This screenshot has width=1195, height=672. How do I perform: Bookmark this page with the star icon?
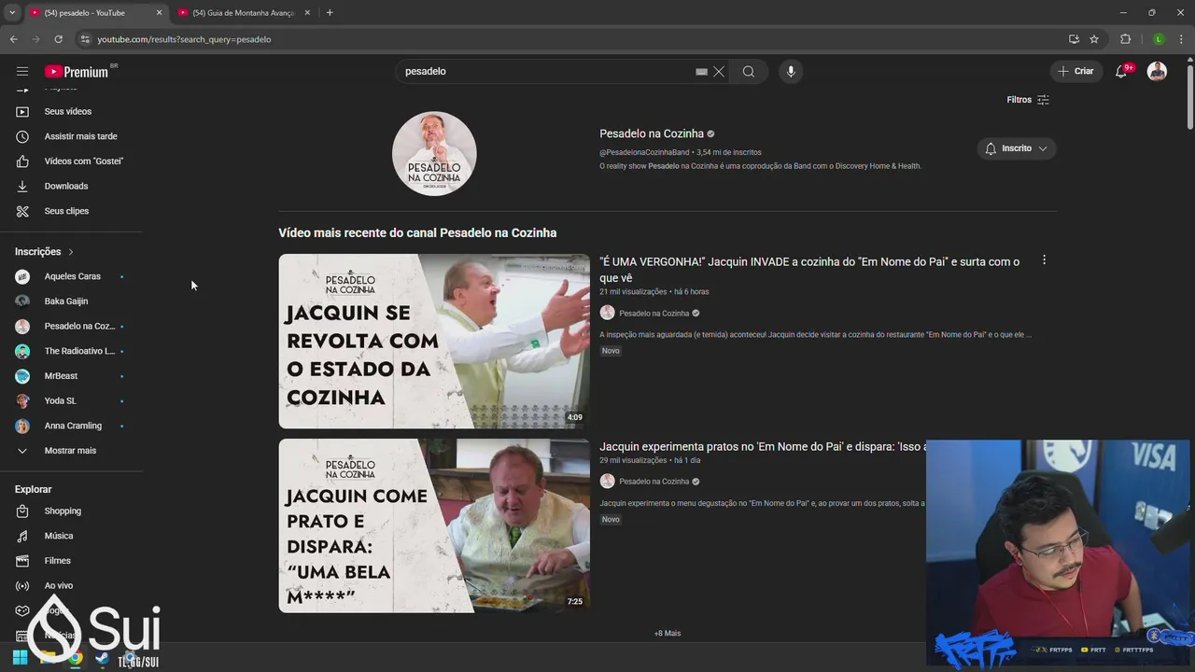[x=1094, y=39]
